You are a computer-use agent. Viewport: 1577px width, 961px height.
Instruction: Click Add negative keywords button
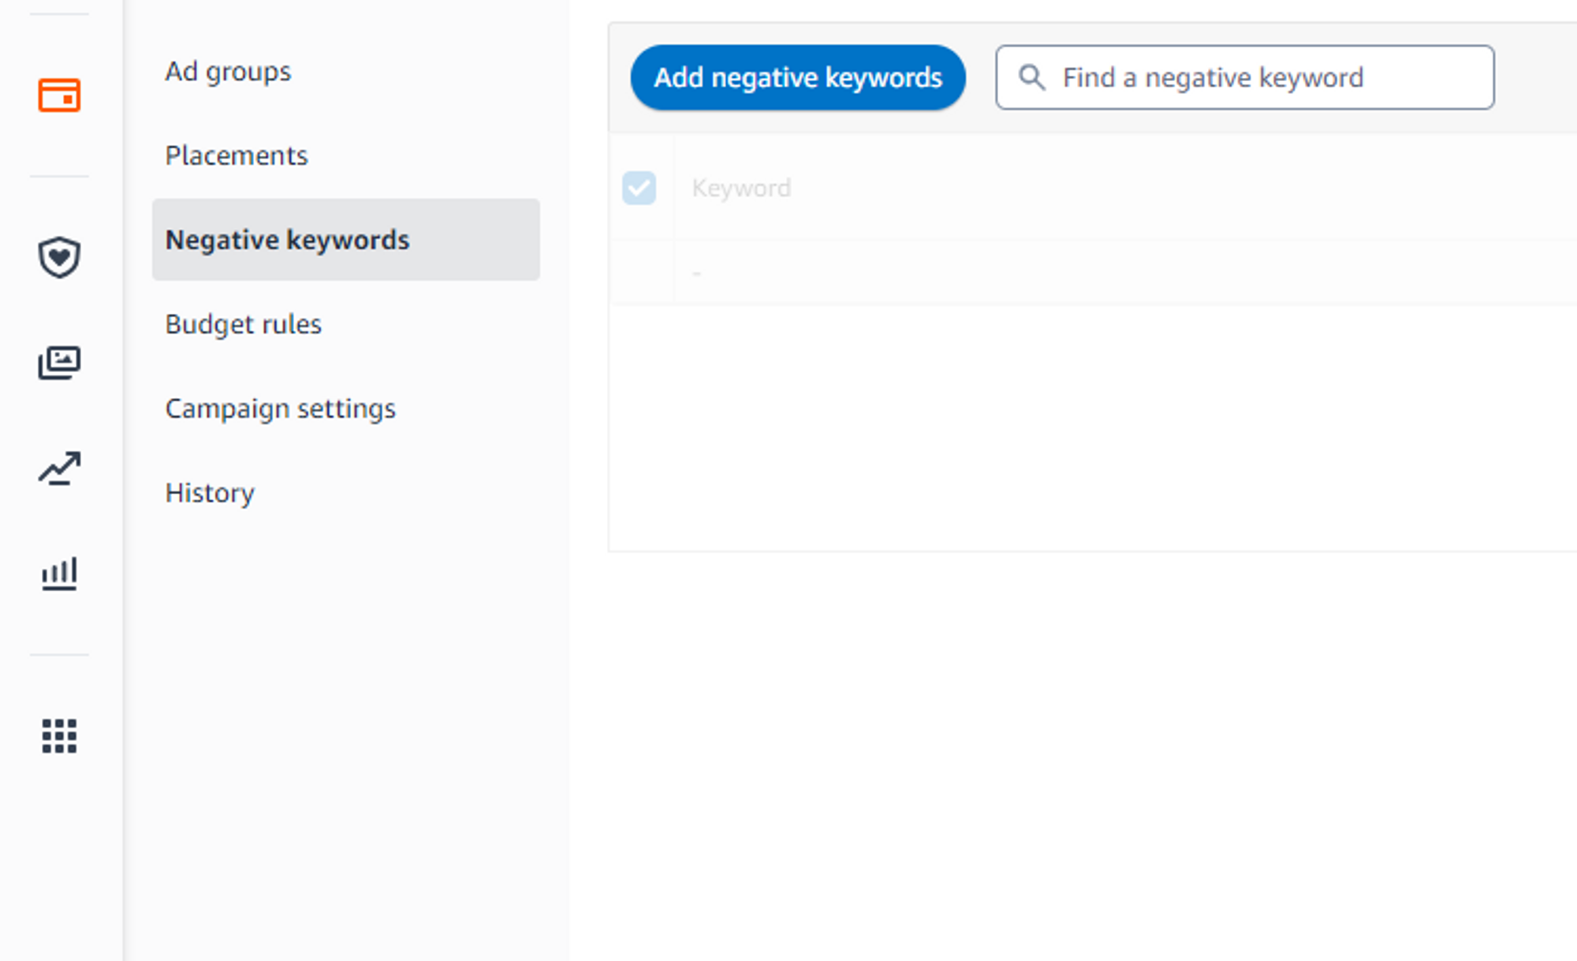click(797, 77)
